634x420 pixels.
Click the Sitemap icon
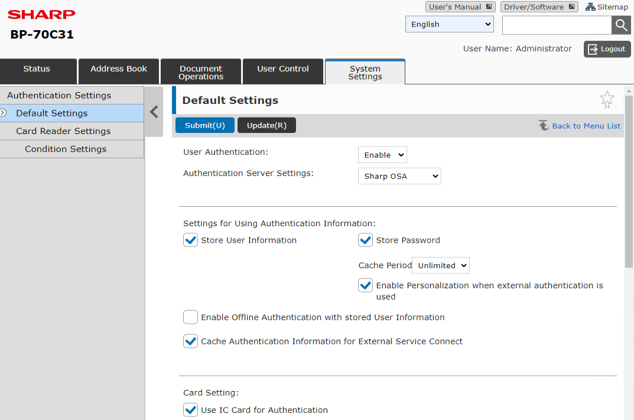point(589,6)
